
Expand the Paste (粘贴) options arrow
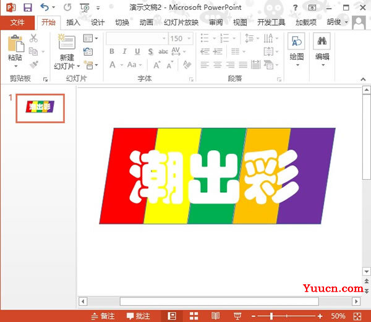pos(16,66)
